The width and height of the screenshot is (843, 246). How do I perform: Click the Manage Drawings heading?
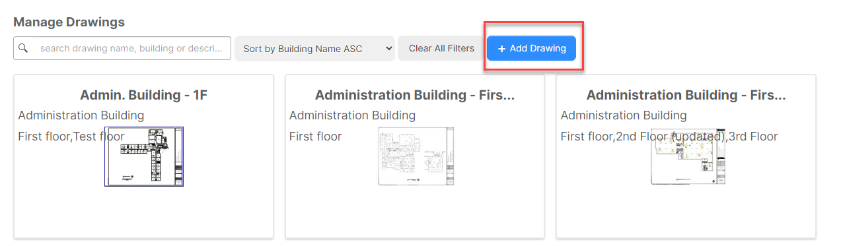(x=69, y=22)
